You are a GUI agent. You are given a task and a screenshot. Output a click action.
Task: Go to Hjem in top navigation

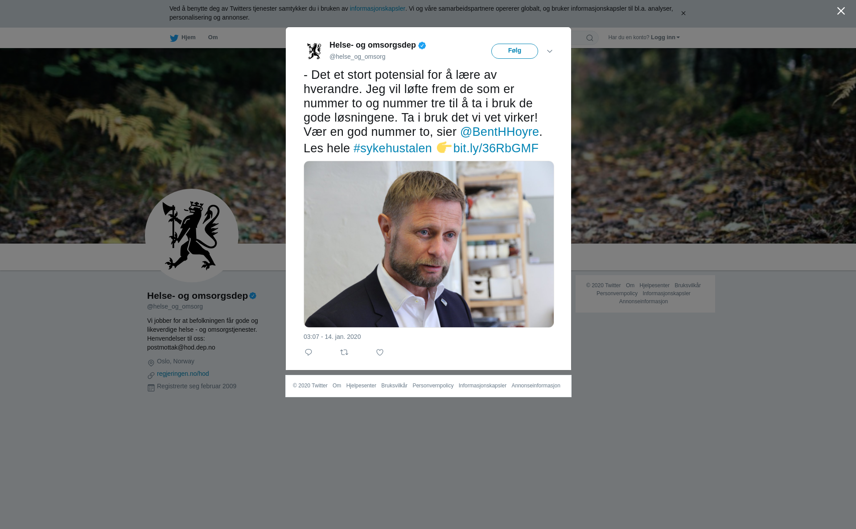coord(188,37)
